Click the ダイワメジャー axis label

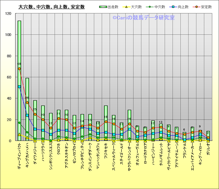click(x=35, y=155)
